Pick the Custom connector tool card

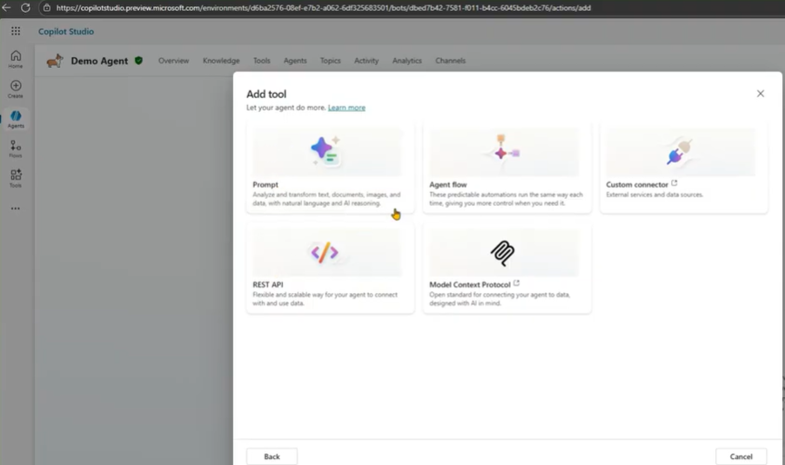[x=683, y=168]
